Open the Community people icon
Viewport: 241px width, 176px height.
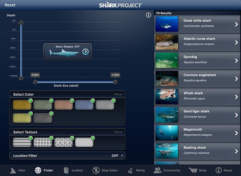[x=157, y=170]
